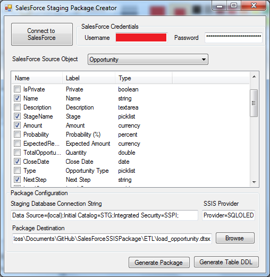Uncheck the Amount field checkbox
The height and width of the screenshot is (277, 270).
tap(17, 125)
